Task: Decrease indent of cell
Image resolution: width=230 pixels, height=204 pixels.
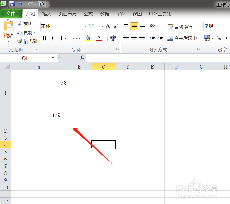Action: tap(152, 38)
